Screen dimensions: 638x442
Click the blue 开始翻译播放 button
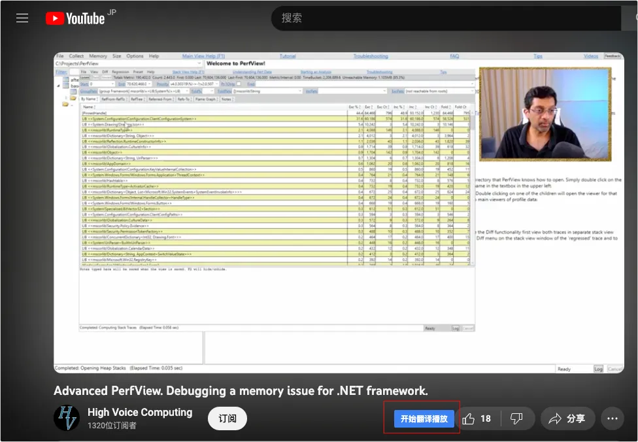[x=424, y=418]
